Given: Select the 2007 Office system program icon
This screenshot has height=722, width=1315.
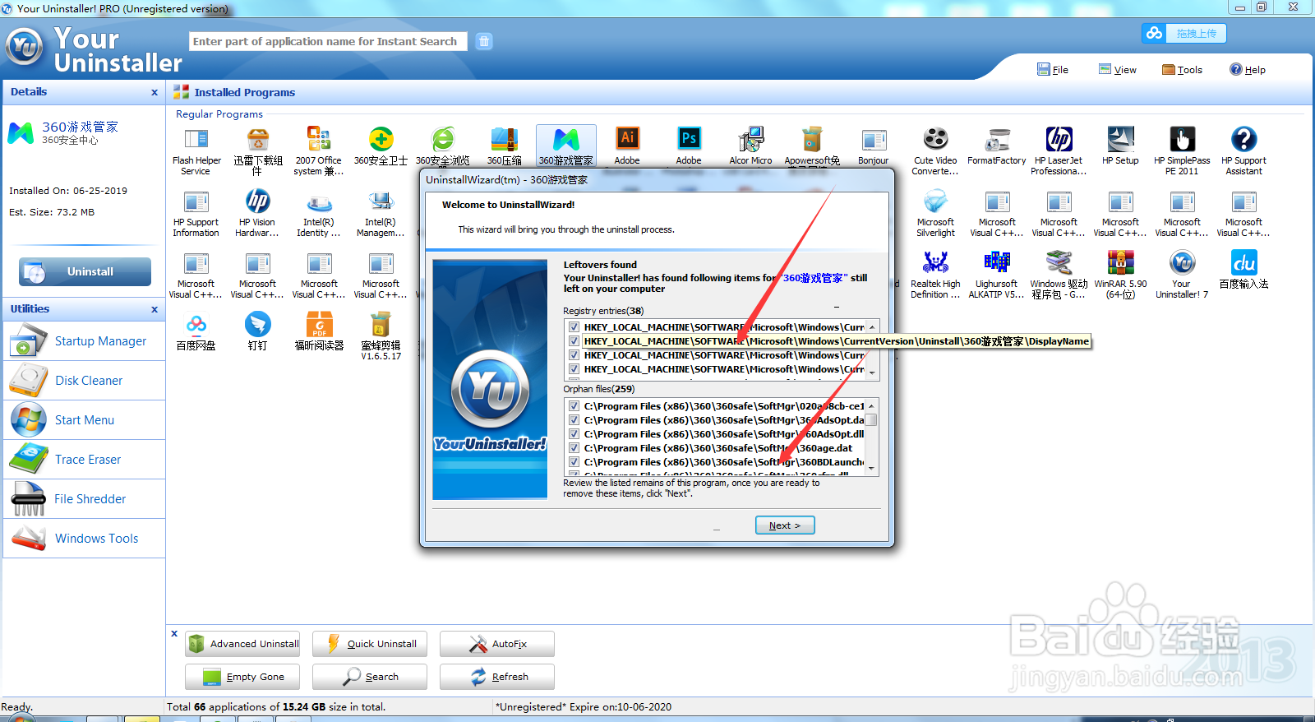Looking at the screenshot, I should click(319, 139).
